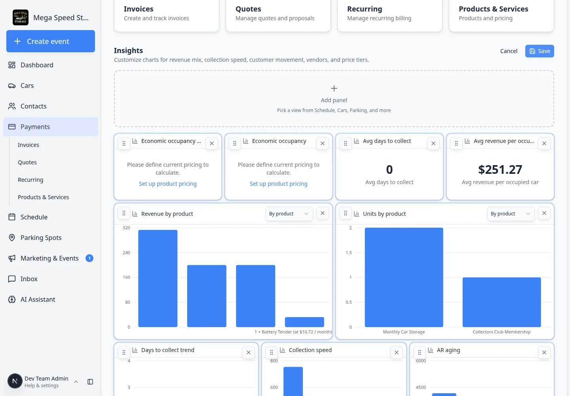This screenshot has width=570, height=396.
Task: Click the Days to collect trend drag handle
Action: click(x=124, y=352)
